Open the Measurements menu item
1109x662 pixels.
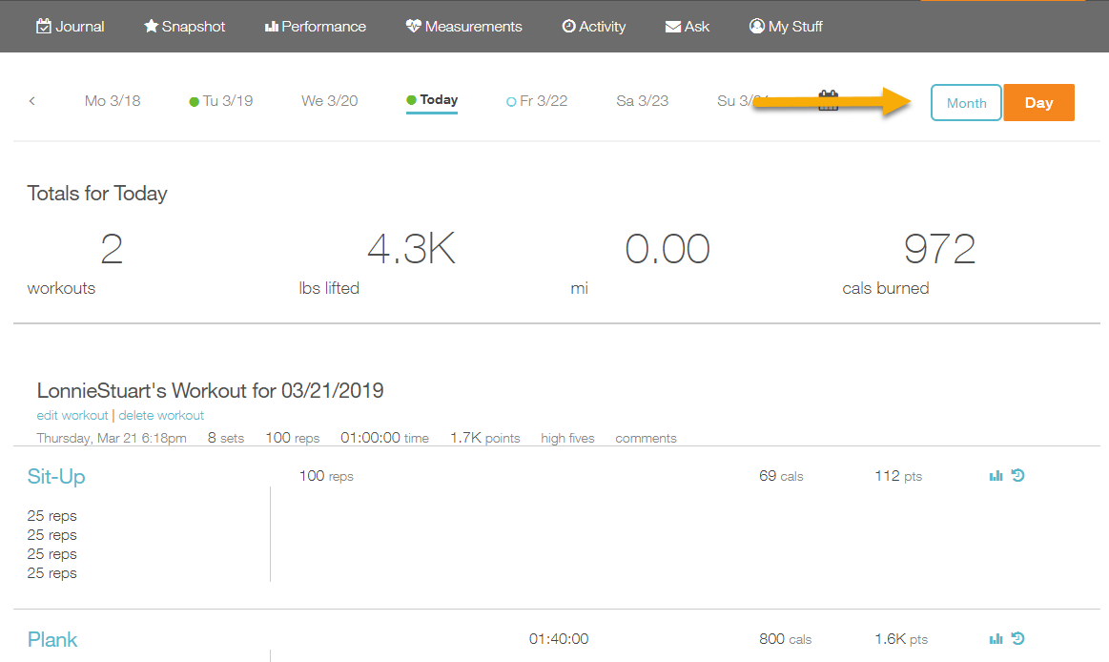click(x=463, y=27)
